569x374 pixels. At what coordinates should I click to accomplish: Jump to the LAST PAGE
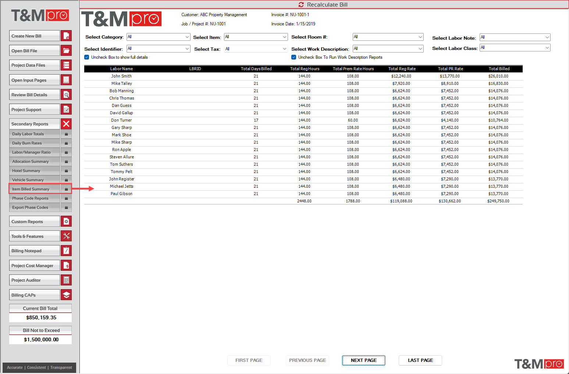[x=420, y=360]
